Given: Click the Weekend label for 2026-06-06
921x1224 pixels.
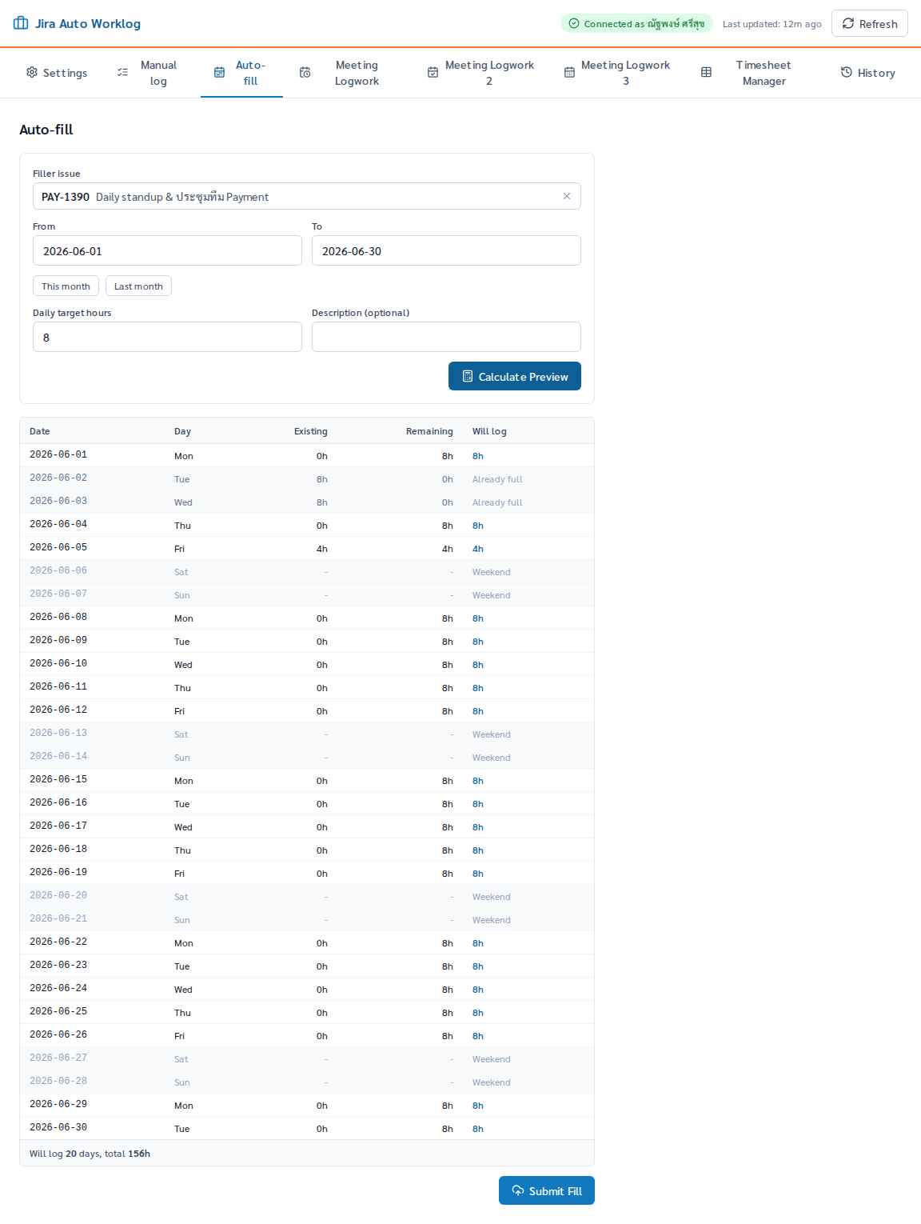Looking at the screenshot, I should click(x=491, y=572).
